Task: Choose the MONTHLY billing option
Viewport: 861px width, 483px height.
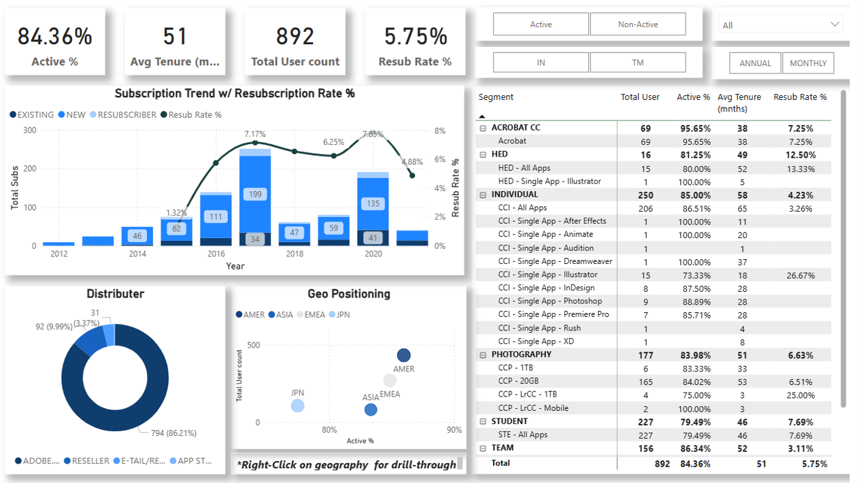Action: 808,63
